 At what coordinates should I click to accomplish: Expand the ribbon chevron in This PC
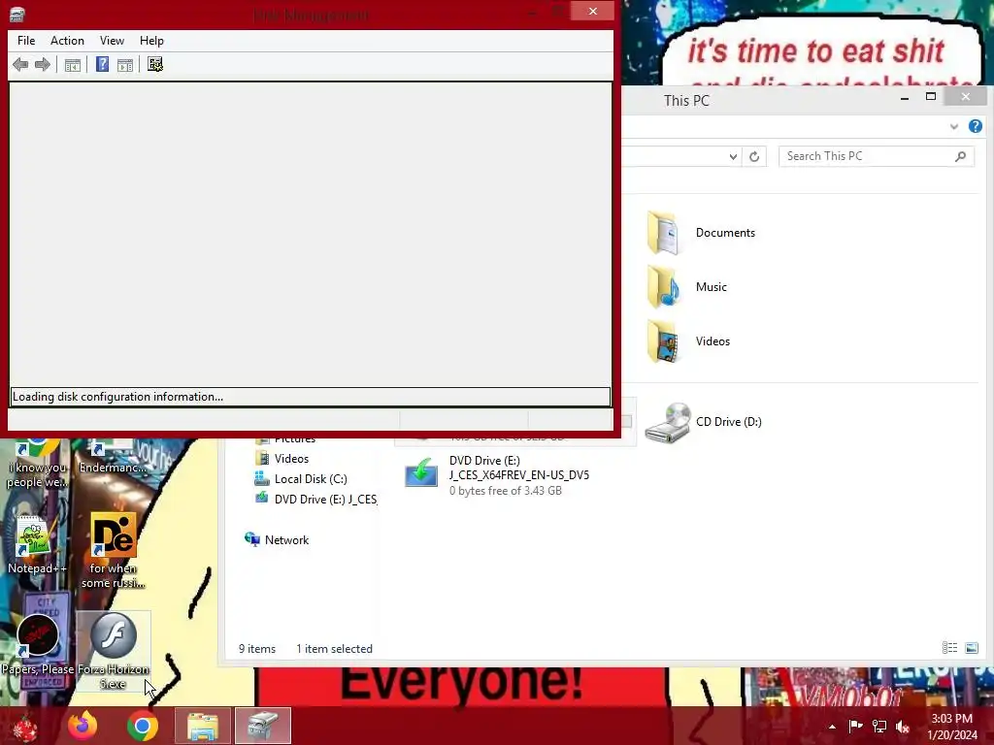(954, 126)
